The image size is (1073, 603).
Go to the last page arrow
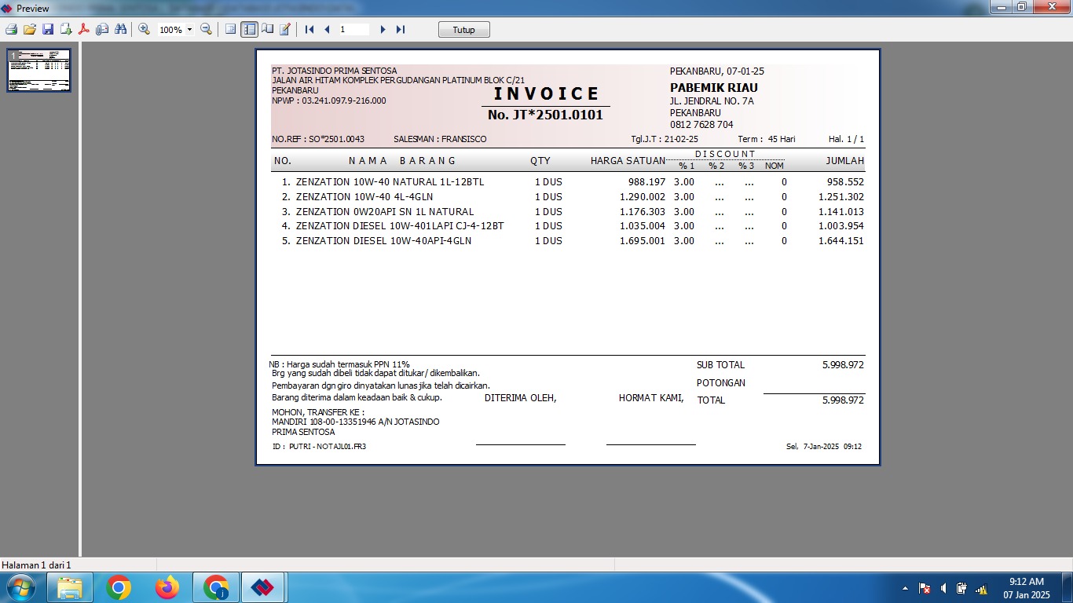[x=401, y=29]
